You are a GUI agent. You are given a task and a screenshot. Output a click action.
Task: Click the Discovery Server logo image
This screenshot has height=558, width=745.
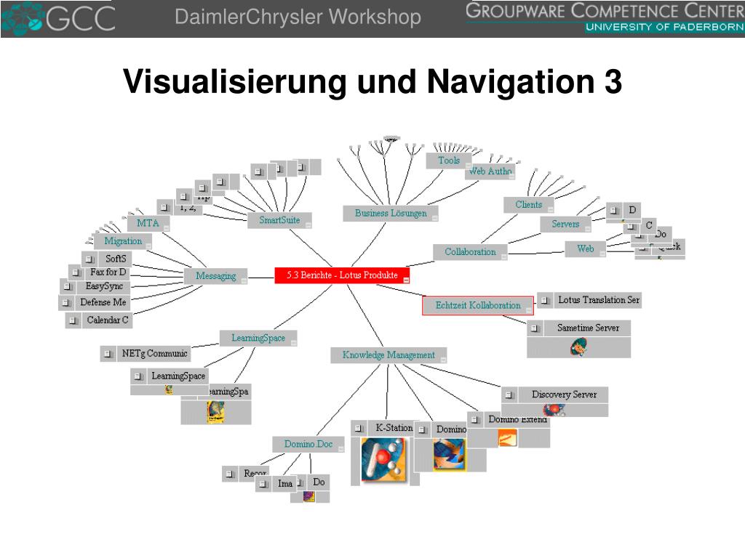tap(554, 410)
